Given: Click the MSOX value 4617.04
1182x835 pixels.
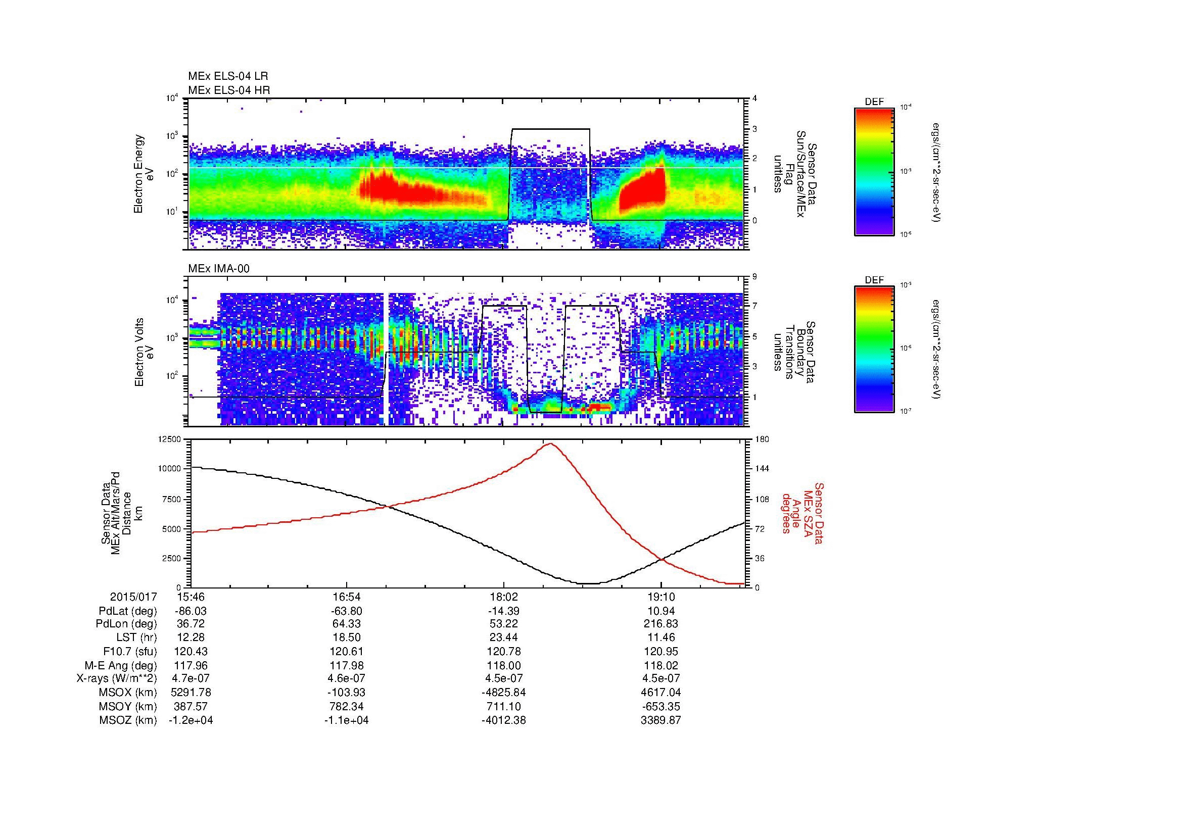Looking at the screenshot, I should (661, 693).
